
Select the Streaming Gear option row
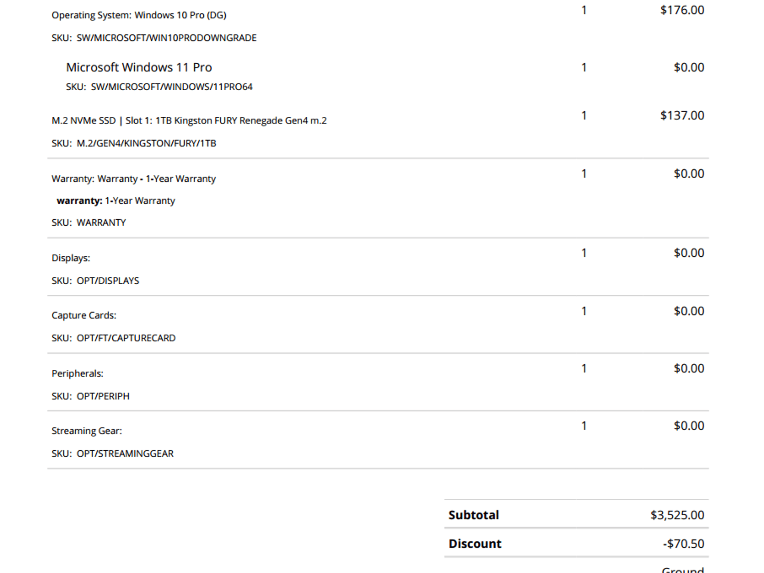pos(378,440)
